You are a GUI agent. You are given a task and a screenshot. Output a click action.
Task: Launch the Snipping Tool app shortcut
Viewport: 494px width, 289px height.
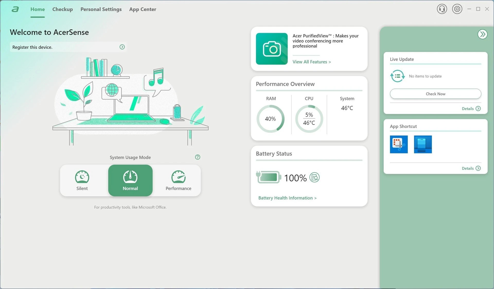[x=399, y=144]
